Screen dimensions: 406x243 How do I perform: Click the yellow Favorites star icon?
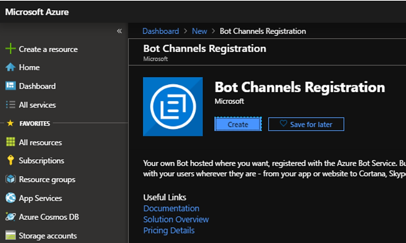pos(10,123)
